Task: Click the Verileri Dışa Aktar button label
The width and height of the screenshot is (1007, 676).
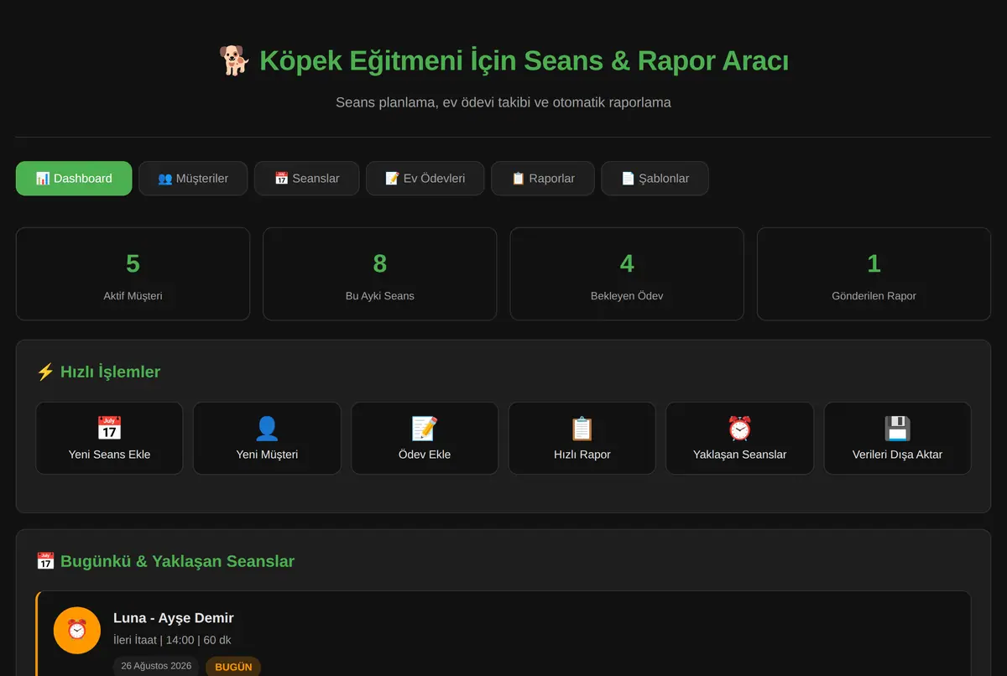Action: [898, 455]
